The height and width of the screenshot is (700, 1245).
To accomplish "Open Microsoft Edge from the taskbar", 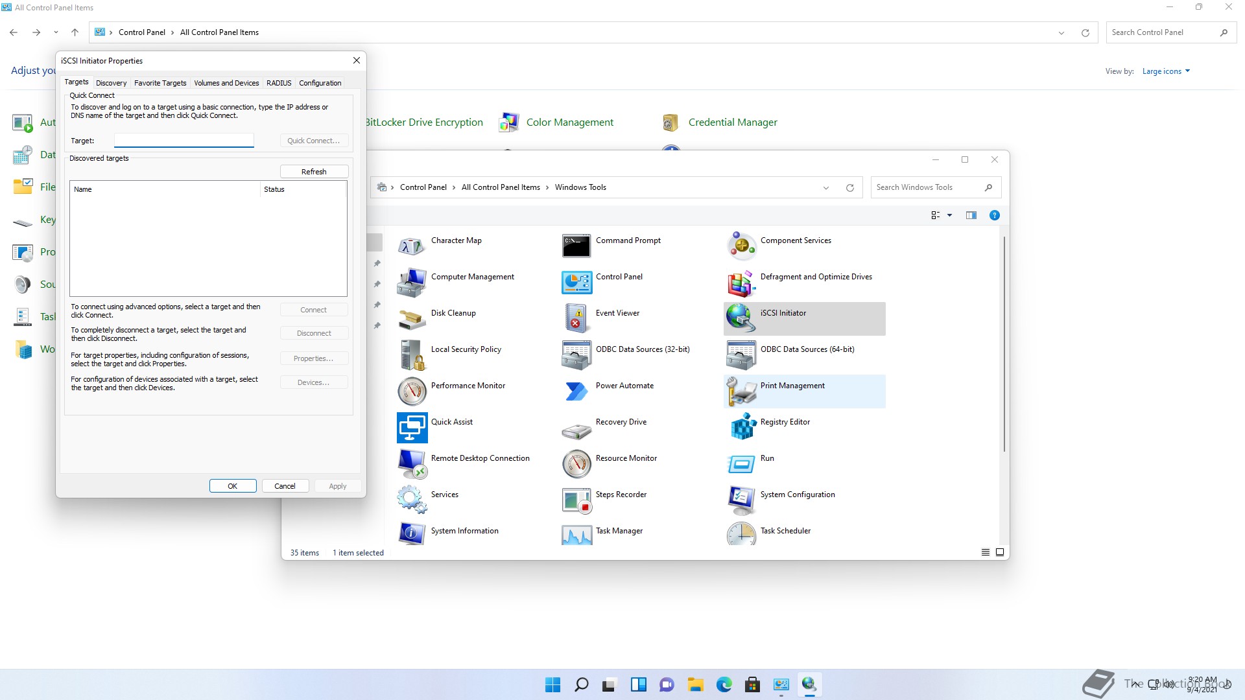I will [724, 684].
